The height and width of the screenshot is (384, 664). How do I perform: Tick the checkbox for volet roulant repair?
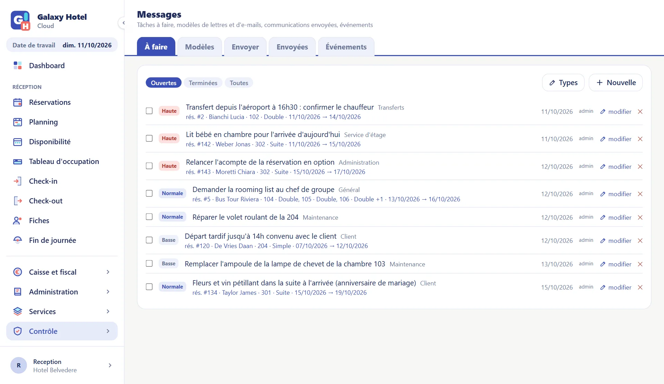click(x=149, y=217)
